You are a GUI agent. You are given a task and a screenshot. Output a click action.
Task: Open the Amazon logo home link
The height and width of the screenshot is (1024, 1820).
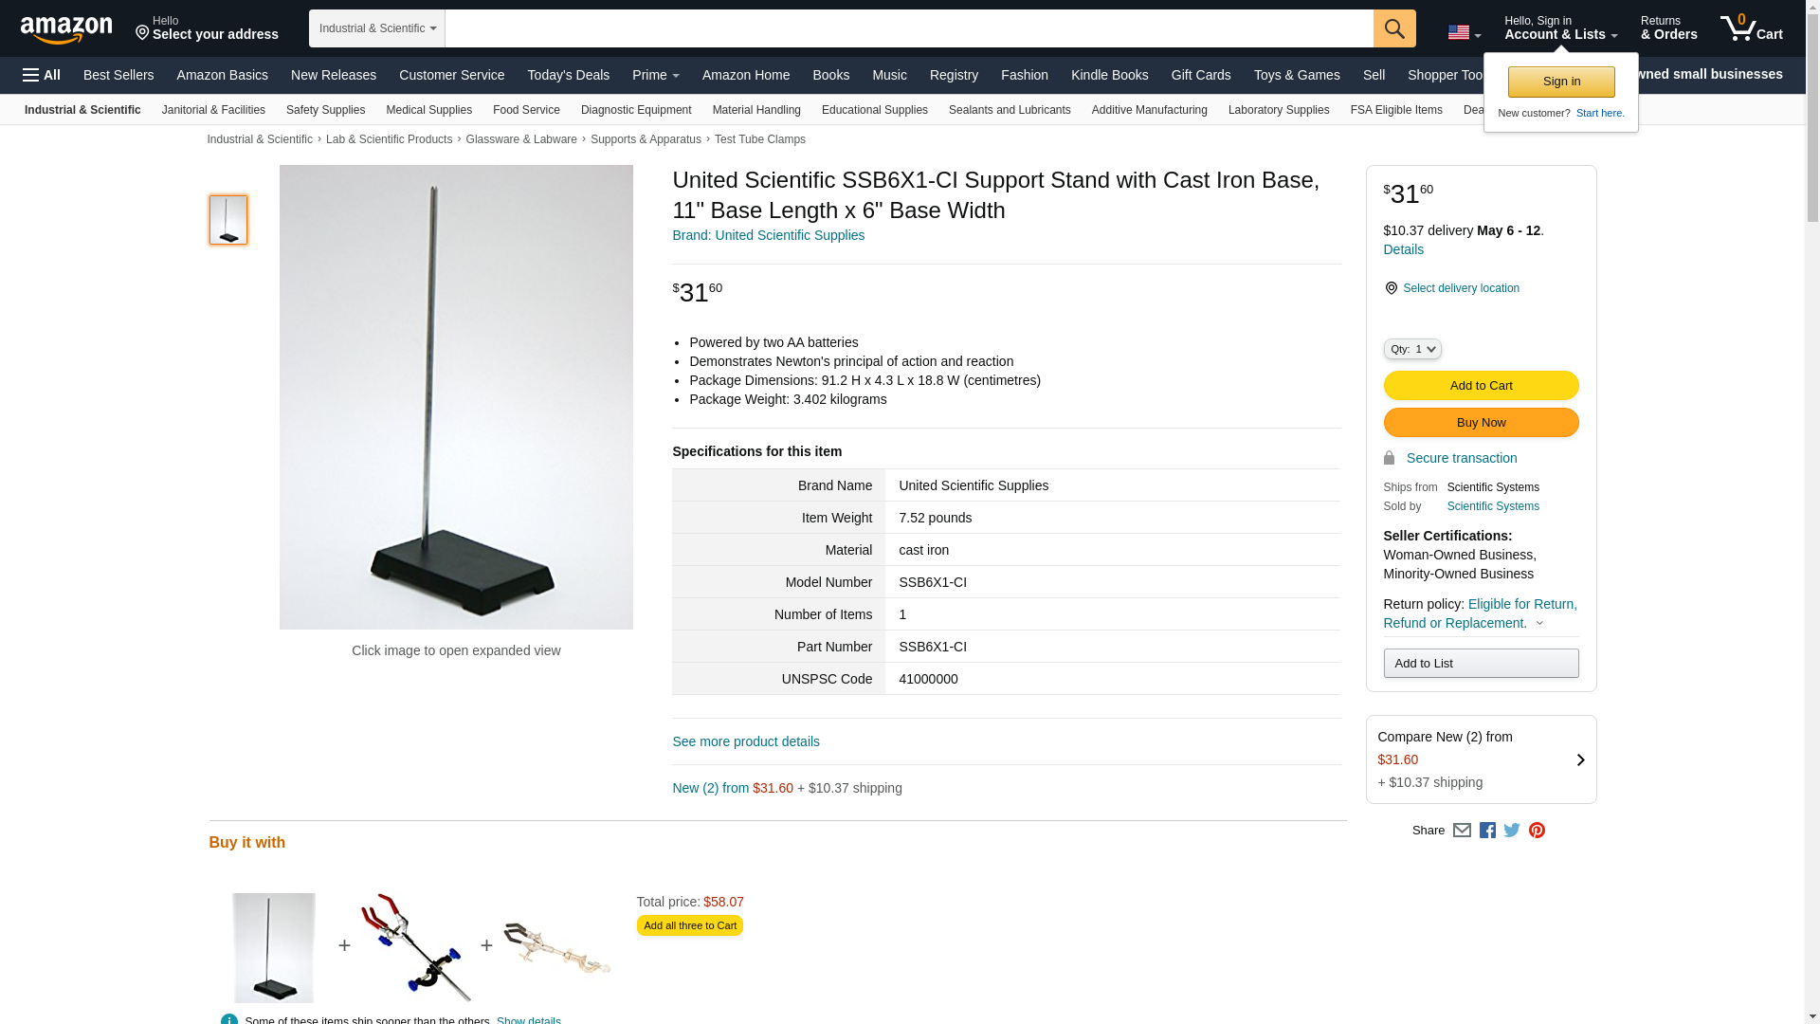(x=66, y=29)
